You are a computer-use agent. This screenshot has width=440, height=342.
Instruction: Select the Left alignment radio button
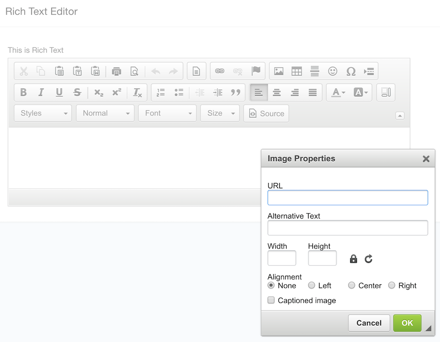point(312,285)
